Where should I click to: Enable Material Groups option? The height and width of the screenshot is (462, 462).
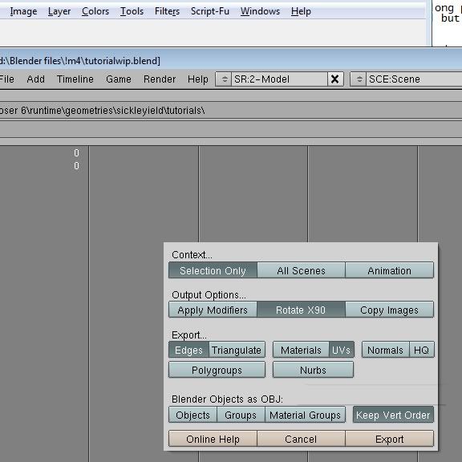305,415
